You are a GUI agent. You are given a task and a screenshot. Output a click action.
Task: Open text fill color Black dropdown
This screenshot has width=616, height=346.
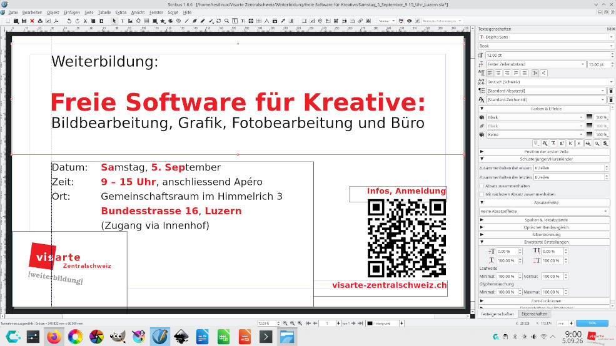(535, 117)
